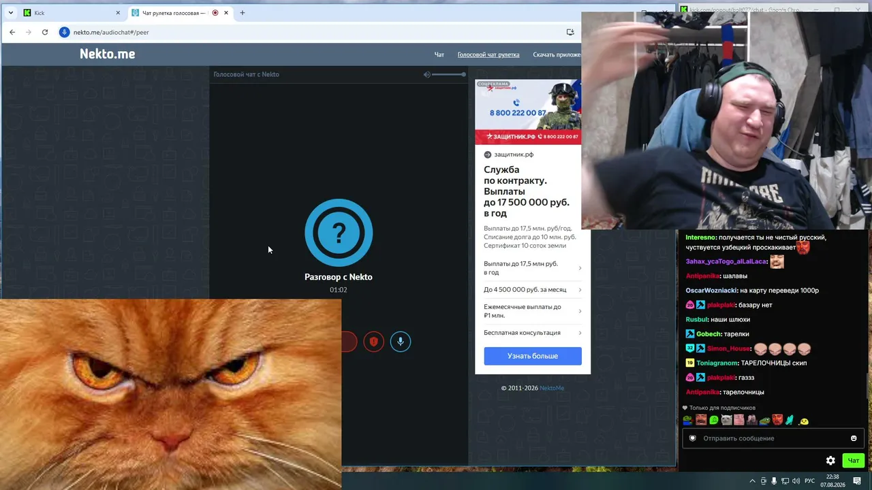Click the green Чат send button

point(853,461)
